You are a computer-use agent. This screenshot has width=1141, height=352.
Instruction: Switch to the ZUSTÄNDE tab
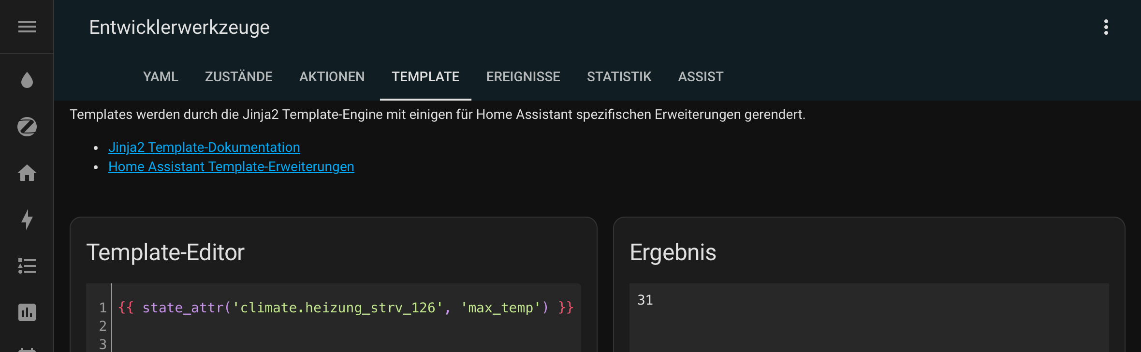point(239,77)
